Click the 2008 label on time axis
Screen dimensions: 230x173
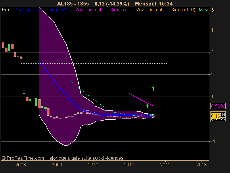point(21,165)
